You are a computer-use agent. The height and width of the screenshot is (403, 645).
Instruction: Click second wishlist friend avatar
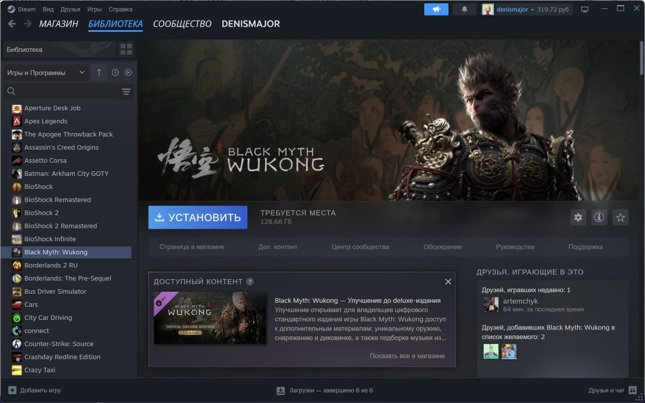pyautogui.click(x=509, y=351)
